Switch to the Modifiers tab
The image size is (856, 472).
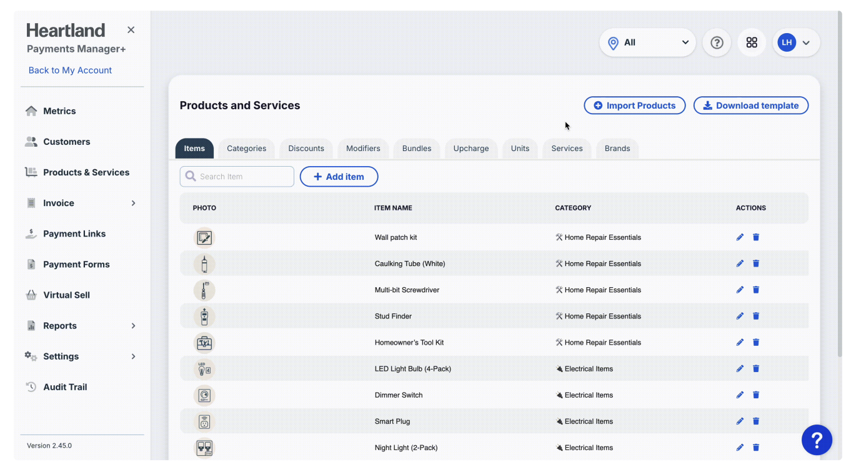tap(363, 149)
